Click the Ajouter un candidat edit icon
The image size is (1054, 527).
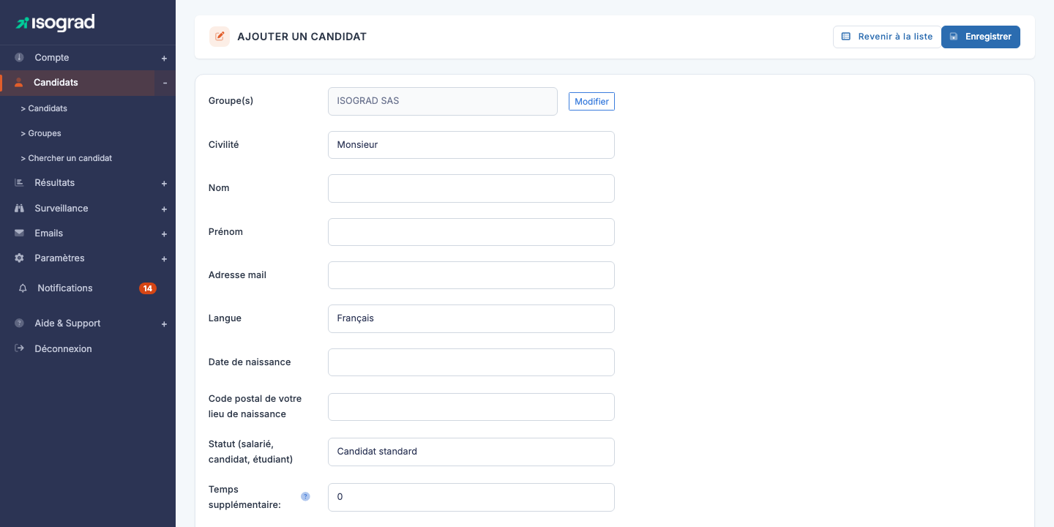click(220, 37)
